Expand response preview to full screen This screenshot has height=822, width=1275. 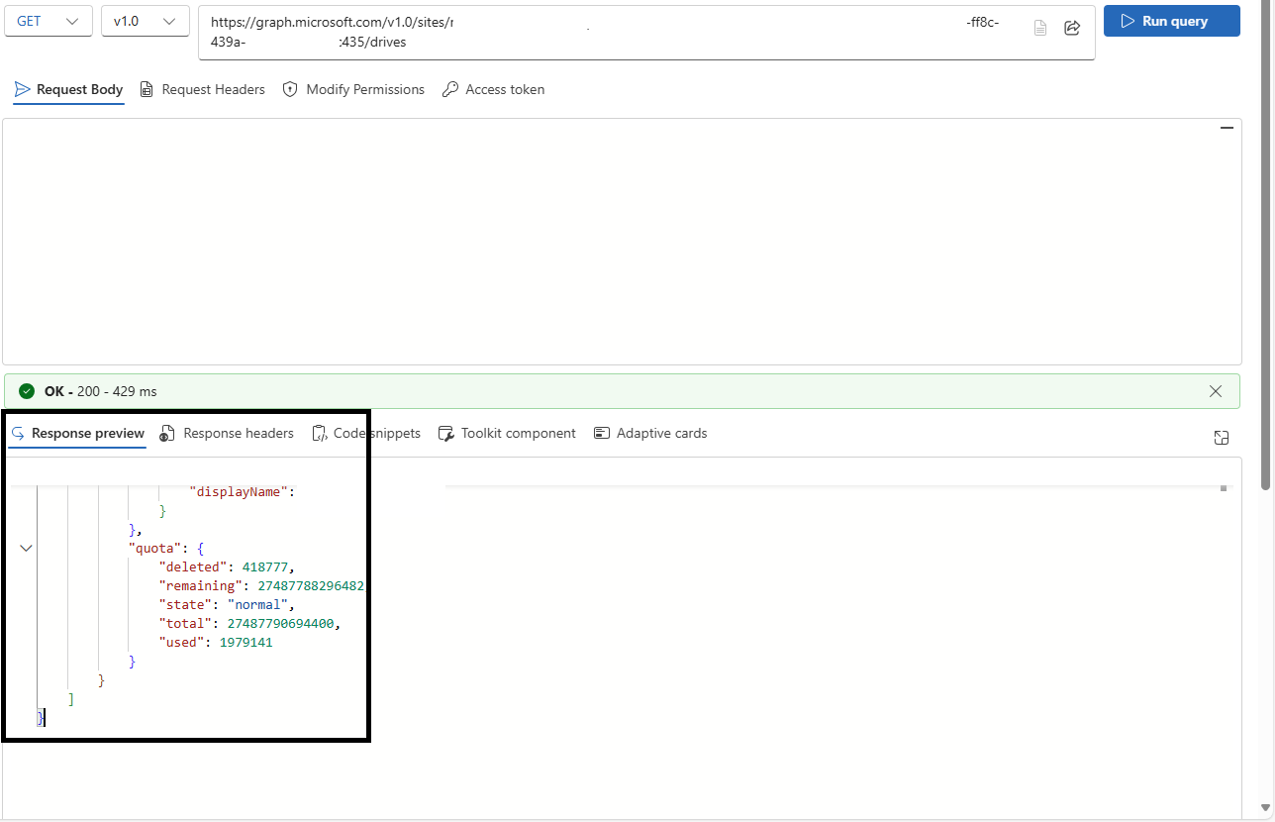pyautogui.click(x=1222, y=437)
